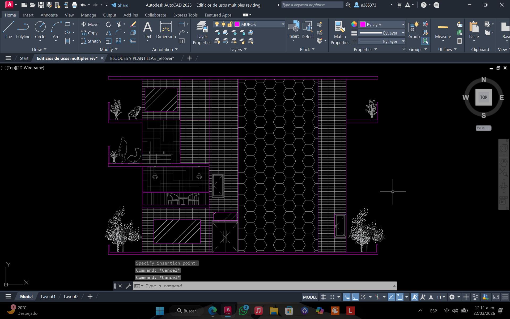
Task: Open the MUROS layer dropdown
Action: (283, 24)
